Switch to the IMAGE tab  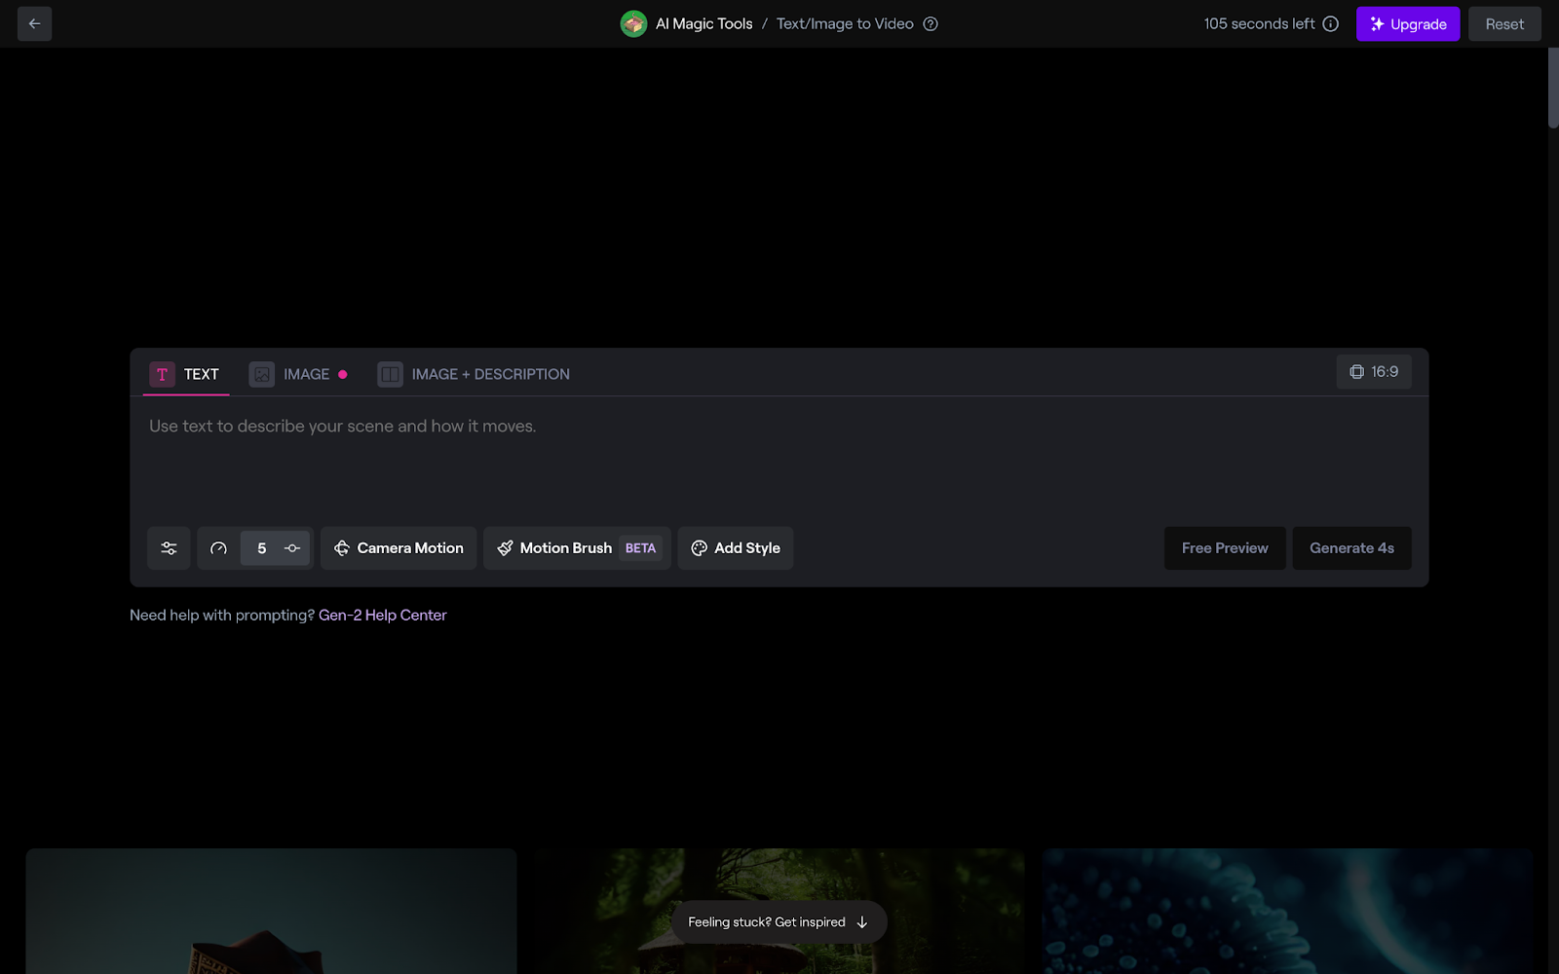click(x=298, y=374)
